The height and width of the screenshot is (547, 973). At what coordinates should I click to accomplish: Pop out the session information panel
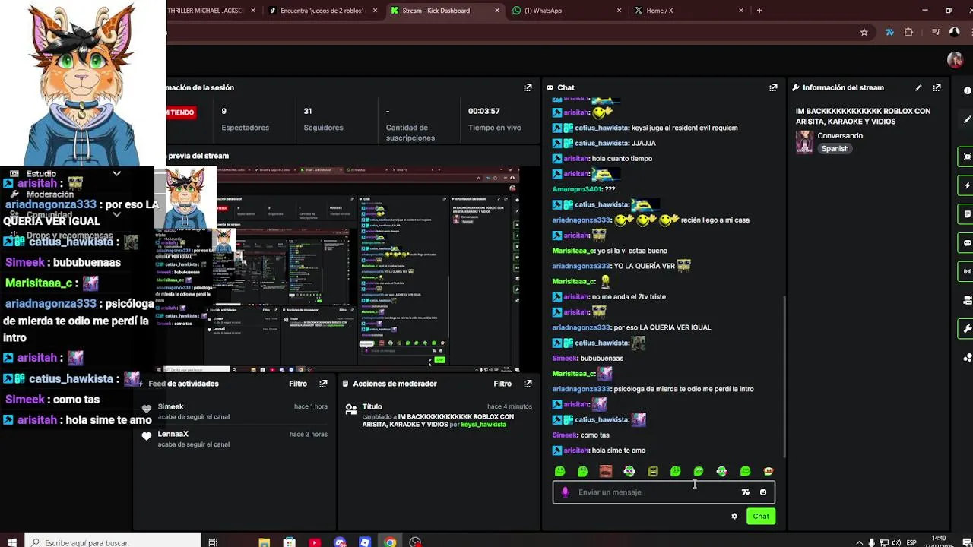click(528, 87)
